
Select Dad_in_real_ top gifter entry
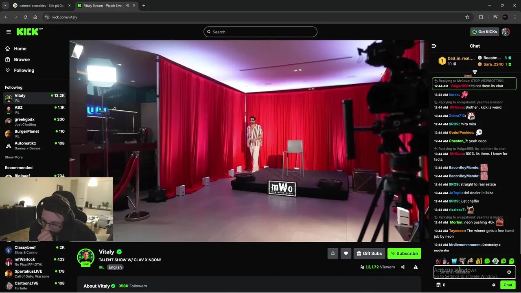coord(456,61)
